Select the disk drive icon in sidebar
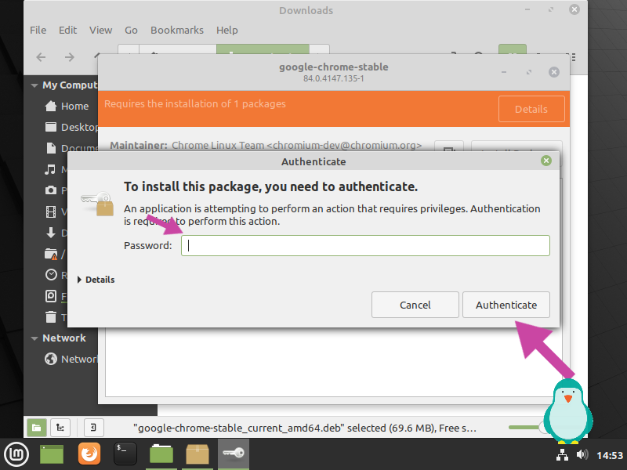 tap(51, 296)
